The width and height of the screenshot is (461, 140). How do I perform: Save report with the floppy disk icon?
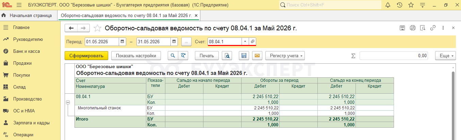(x=244, y=56)
